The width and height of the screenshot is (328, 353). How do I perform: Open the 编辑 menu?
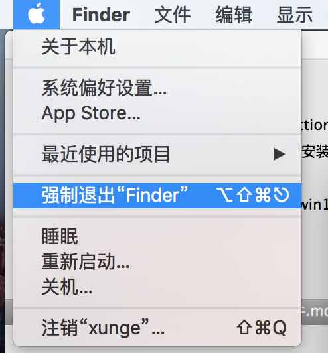tap(234, 15)
